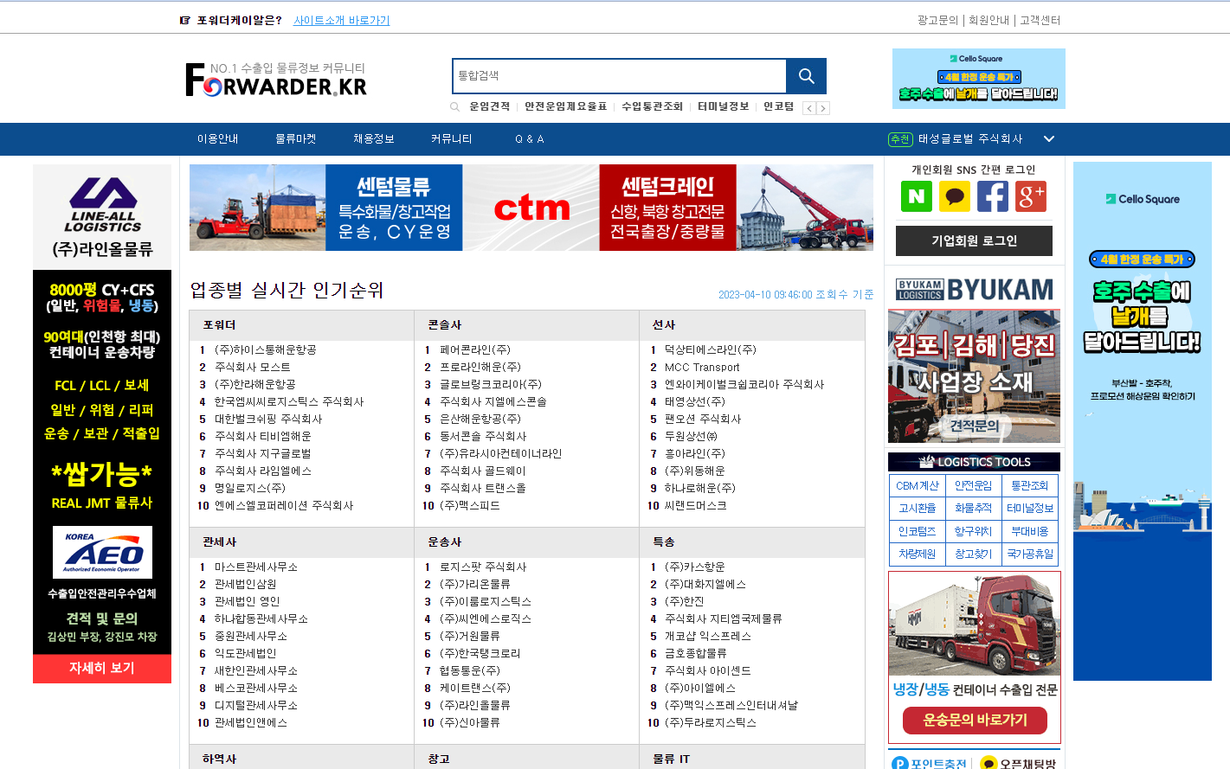The height and width of the screenshot is (769, 1230).
Task: Open 엔에스엘코퍼레이션 주식회사 entry
Action: point(284,505)
